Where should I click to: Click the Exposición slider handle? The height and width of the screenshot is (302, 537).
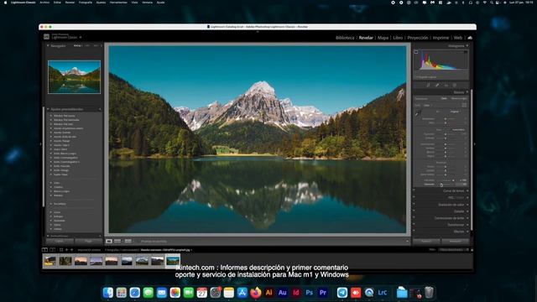pyautogui.click(x=446, y=134)
